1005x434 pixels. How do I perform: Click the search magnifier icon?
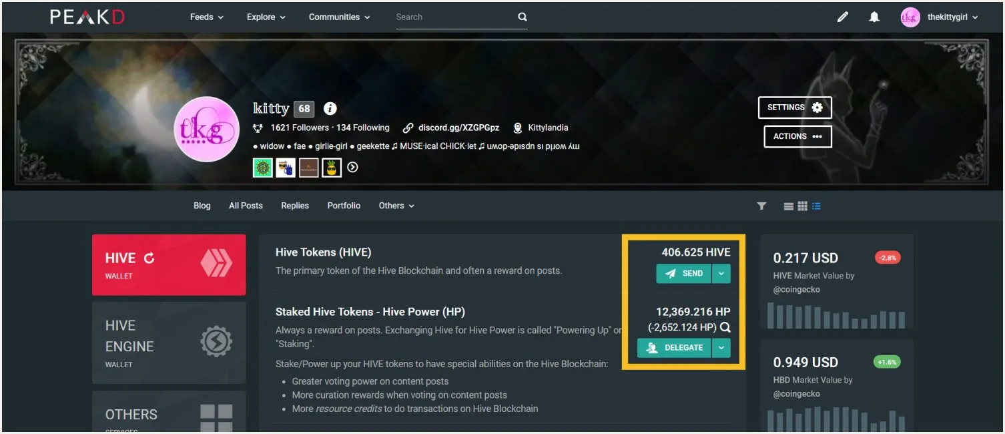point(523,17)
